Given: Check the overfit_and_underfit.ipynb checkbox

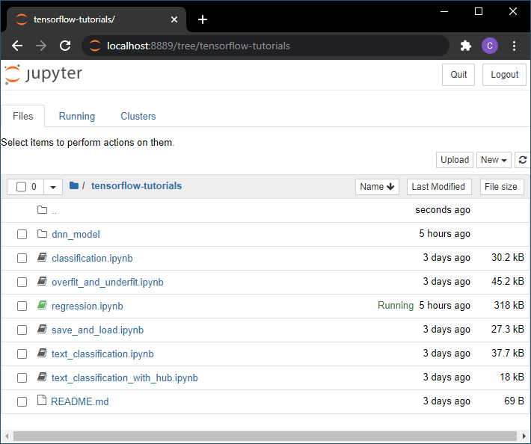Looking at the screenshot, I should 22,282.
